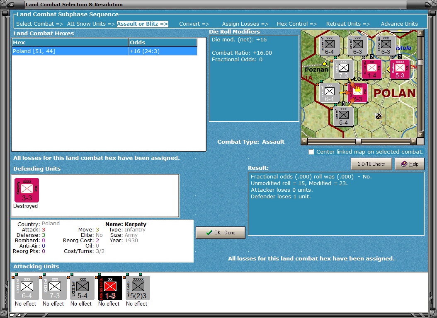
Task: Click OK - Done button
Action: 221,233
